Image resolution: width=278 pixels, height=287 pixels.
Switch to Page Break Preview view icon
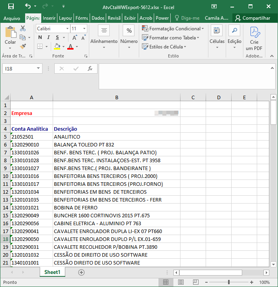pyautogui.click(x=196, y=282)
